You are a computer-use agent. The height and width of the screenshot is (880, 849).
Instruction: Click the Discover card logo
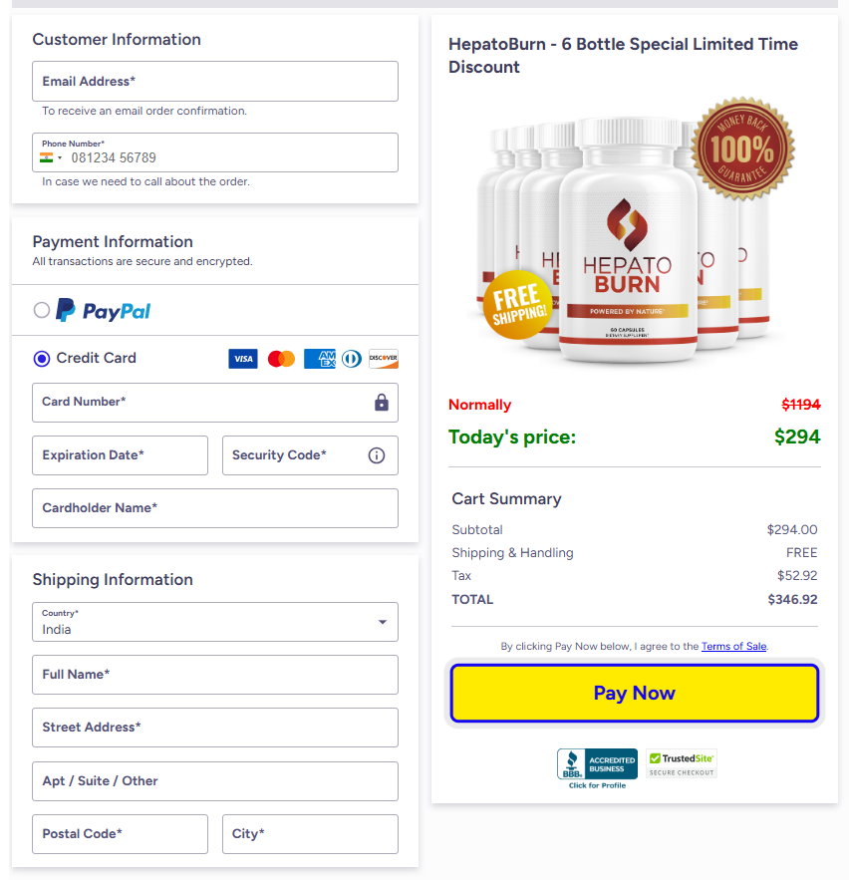383,358
